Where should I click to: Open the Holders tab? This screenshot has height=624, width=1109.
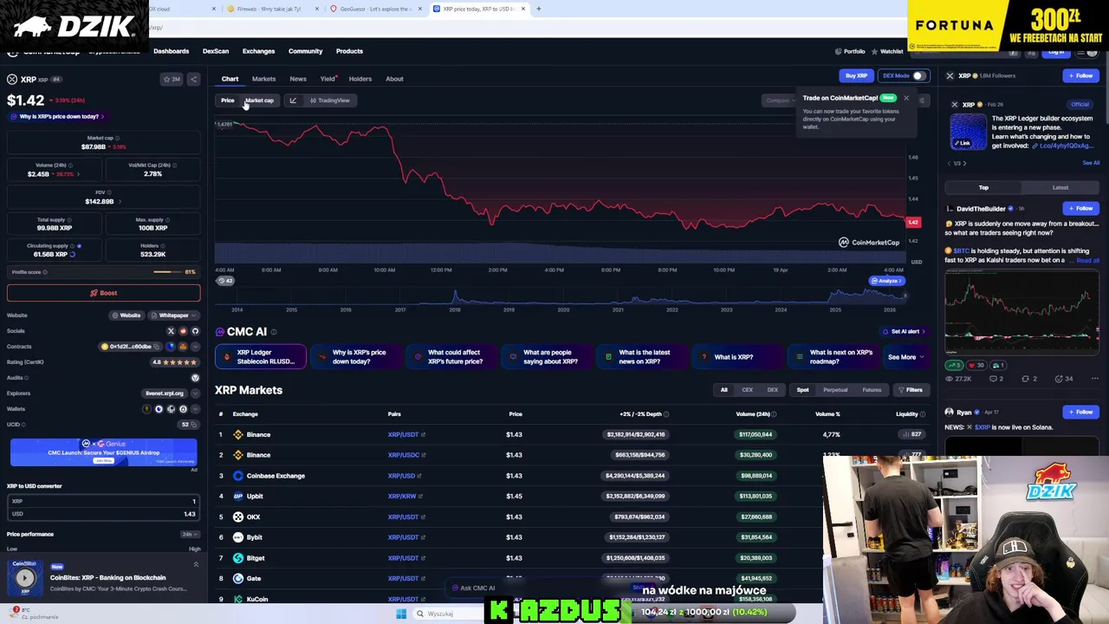point(360,79)
